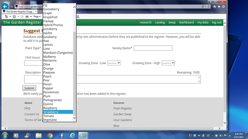Viewport: 248px width, 139px height.
Task: Click Action Center flag in system tray
Action: tap(225, 135)
